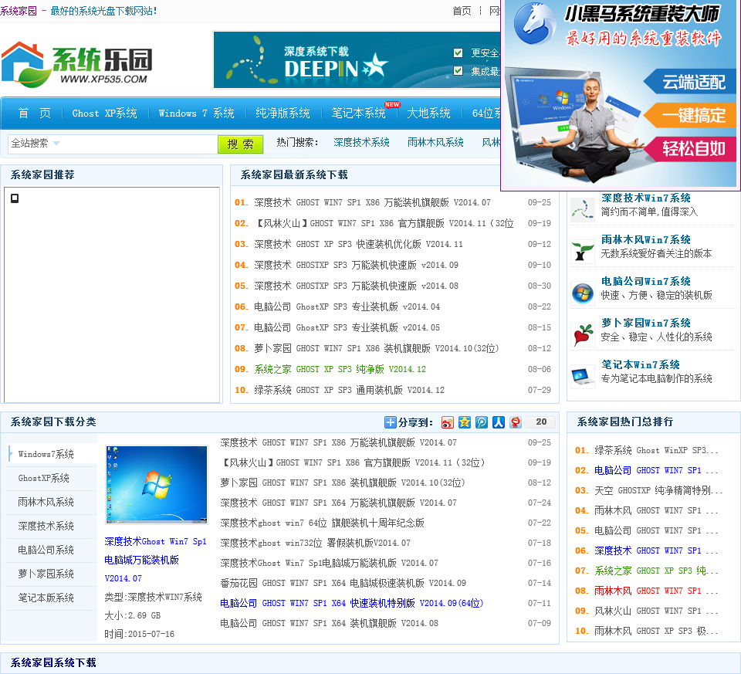Click the Sina Weibo share icon
Screen dimensions: 741x674
(x=447, y=422)
